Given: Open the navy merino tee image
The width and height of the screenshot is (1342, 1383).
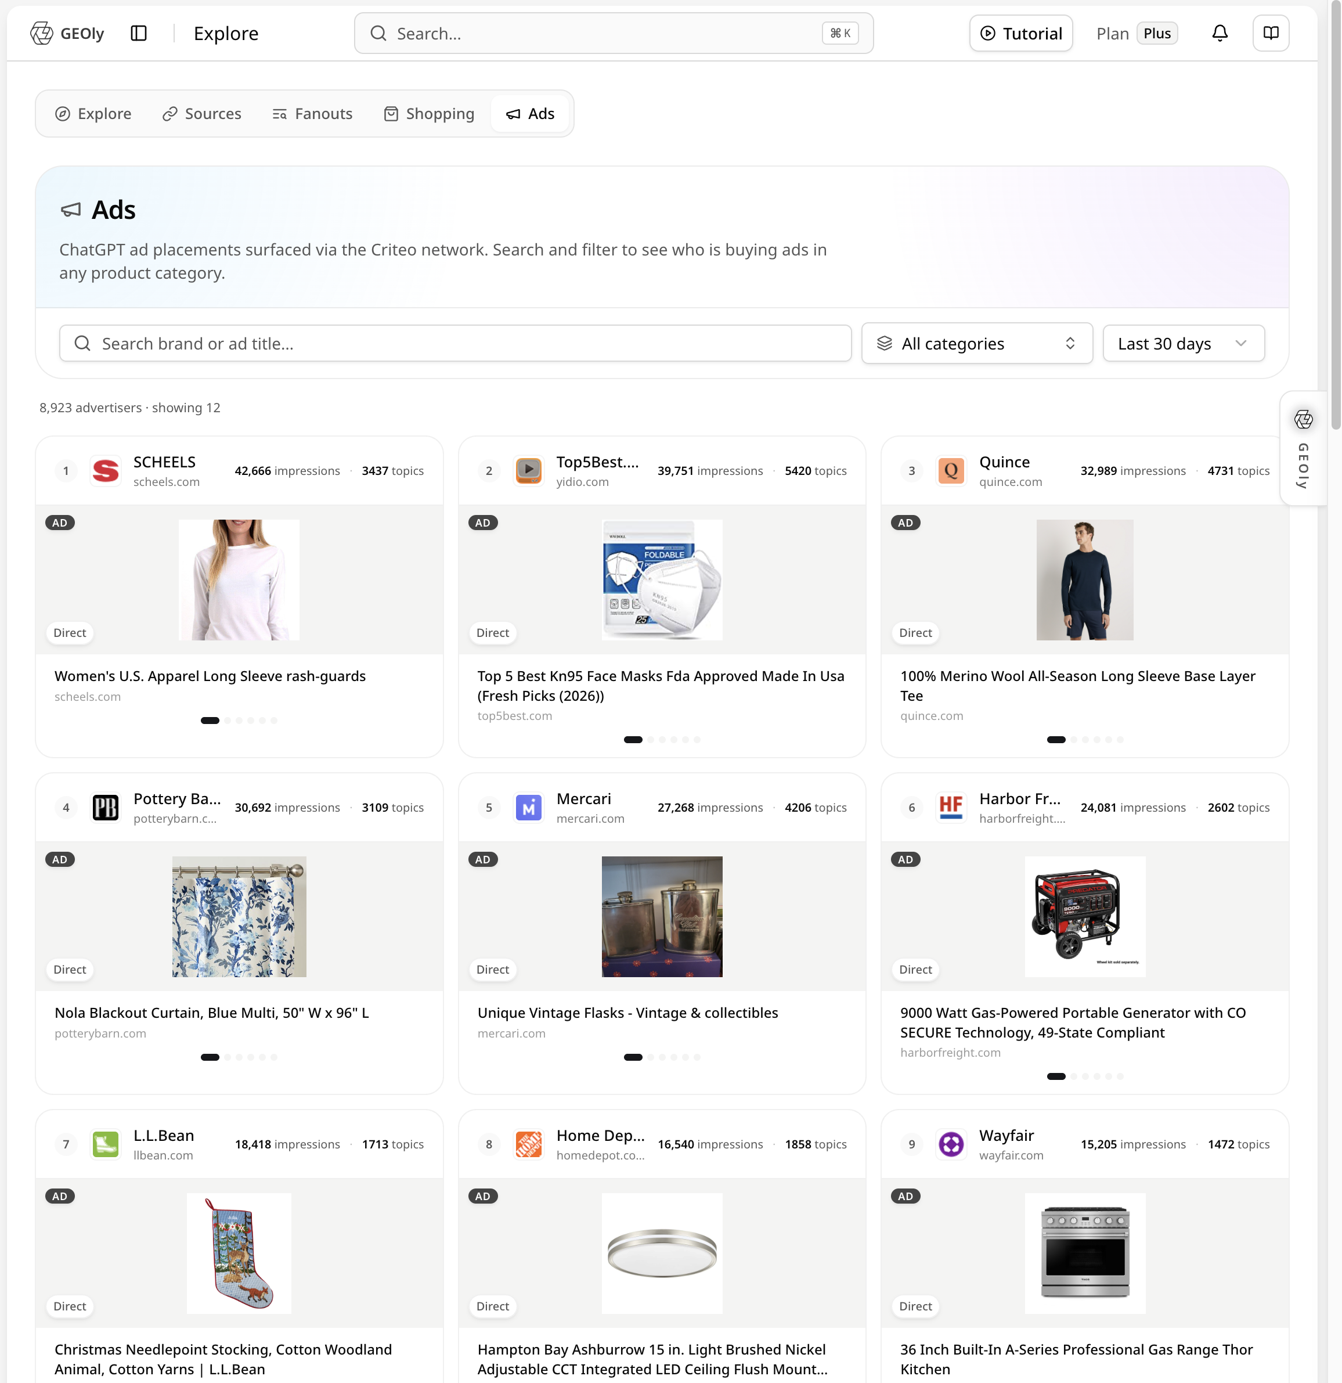Looking at the screenshot, I should pos(1084,580).
